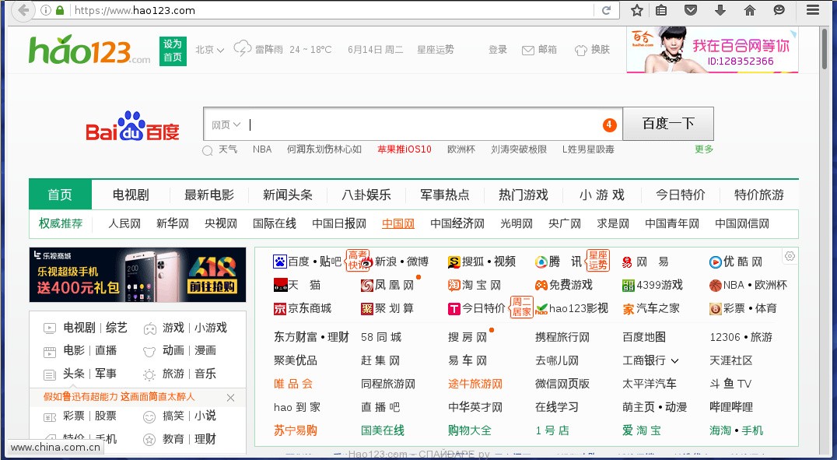Focus the Baidu search input field

click(x=412, y=124)
